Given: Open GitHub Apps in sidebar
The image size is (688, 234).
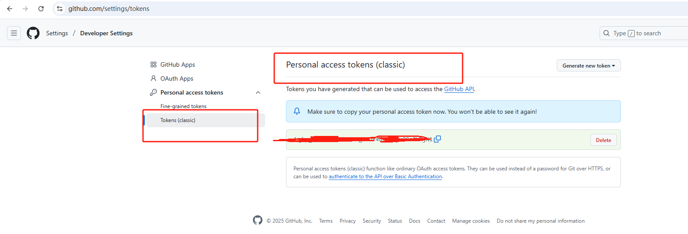Looking at the screenshot, I should (x=177, y=64).
